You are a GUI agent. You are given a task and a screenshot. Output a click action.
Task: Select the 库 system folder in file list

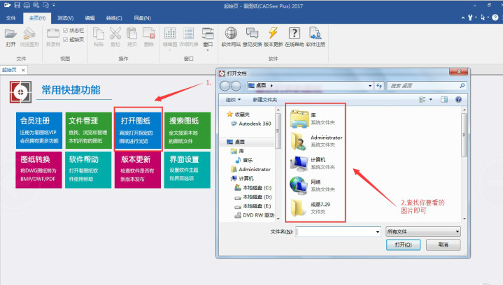(313, 119)
